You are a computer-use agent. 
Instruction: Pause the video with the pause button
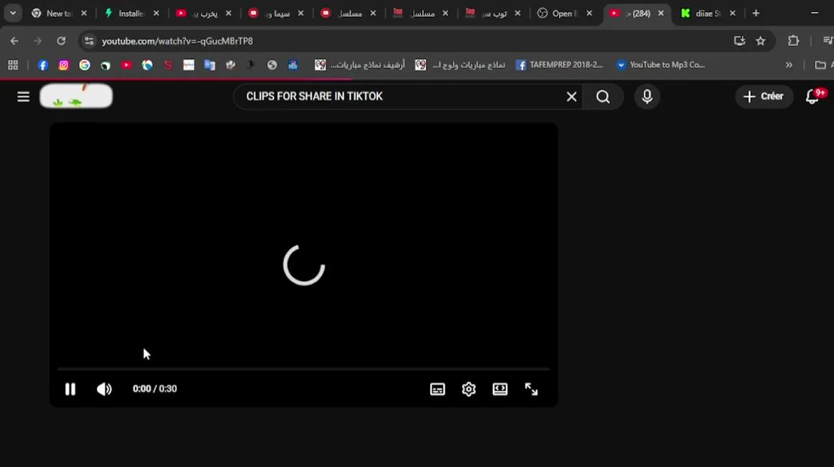click(70, 389)
